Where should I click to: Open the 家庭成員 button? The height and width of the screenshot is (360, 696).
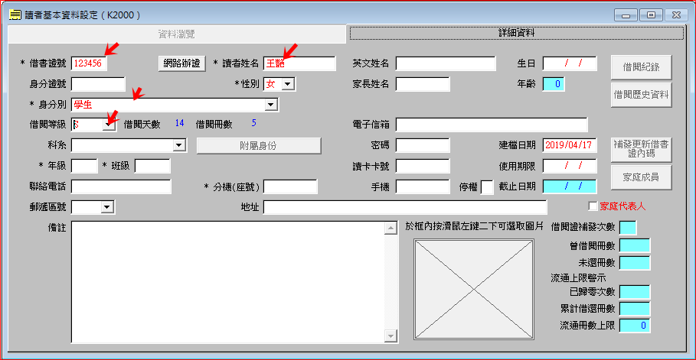tap(642, 177)
